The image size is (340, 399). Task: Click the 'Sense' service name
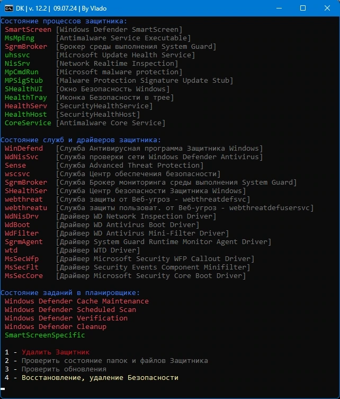(15, 166)
